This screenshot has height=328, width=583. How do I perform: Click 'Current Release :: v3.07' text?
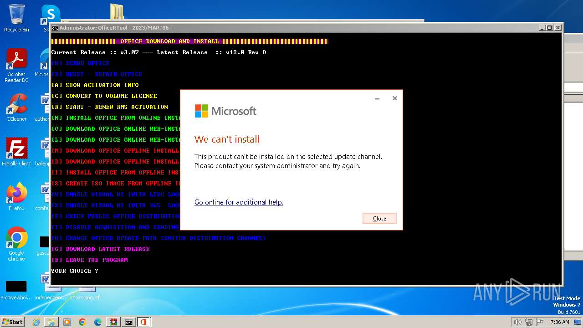(95, 52)
